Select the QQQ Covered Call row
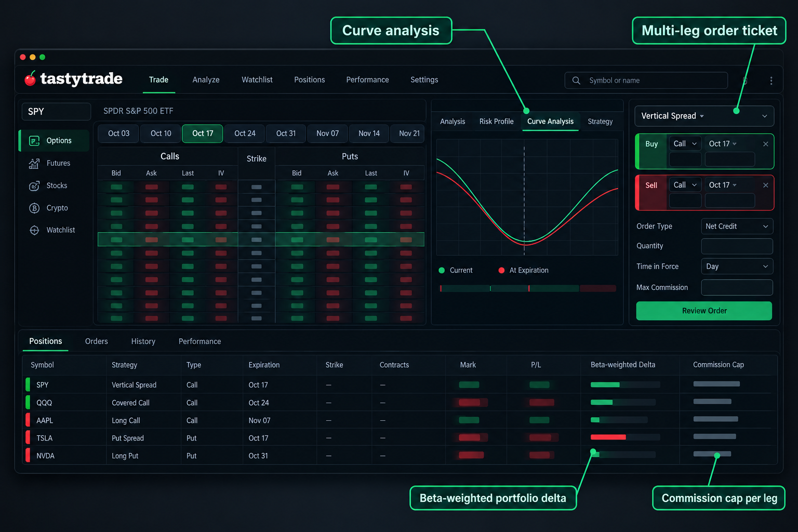 400,403
